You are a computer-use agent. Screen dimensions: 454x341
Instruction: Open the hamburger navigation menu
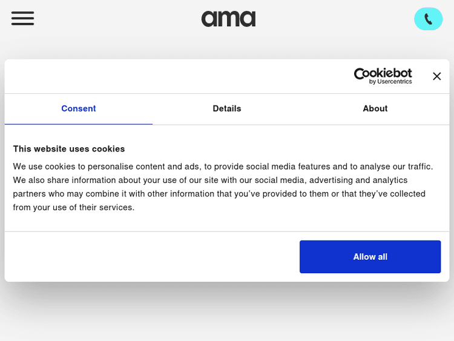[x=22, y=18]
